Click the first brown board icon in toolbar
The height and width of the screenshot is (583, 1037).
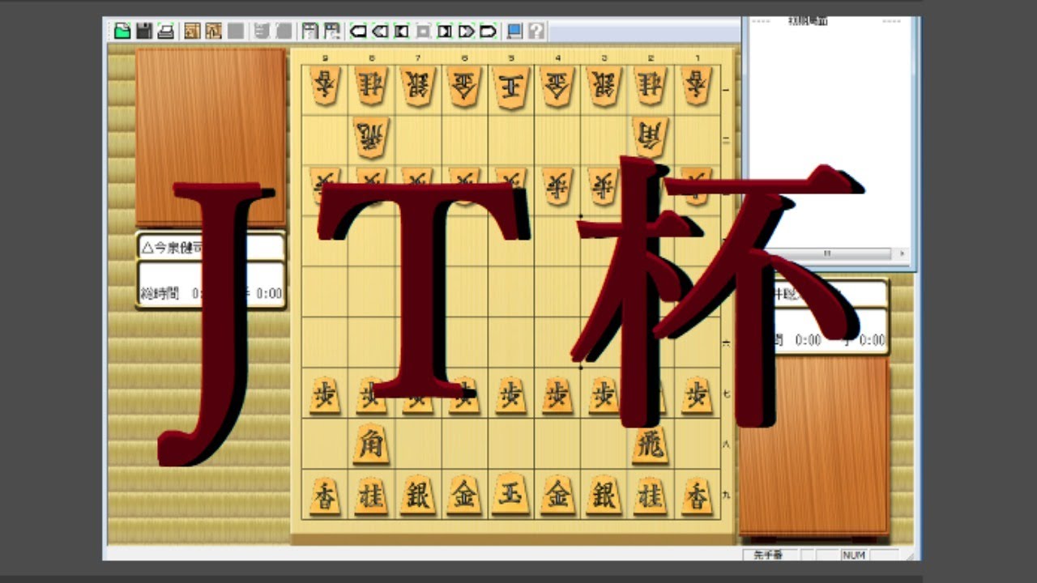tap(192, 32)
